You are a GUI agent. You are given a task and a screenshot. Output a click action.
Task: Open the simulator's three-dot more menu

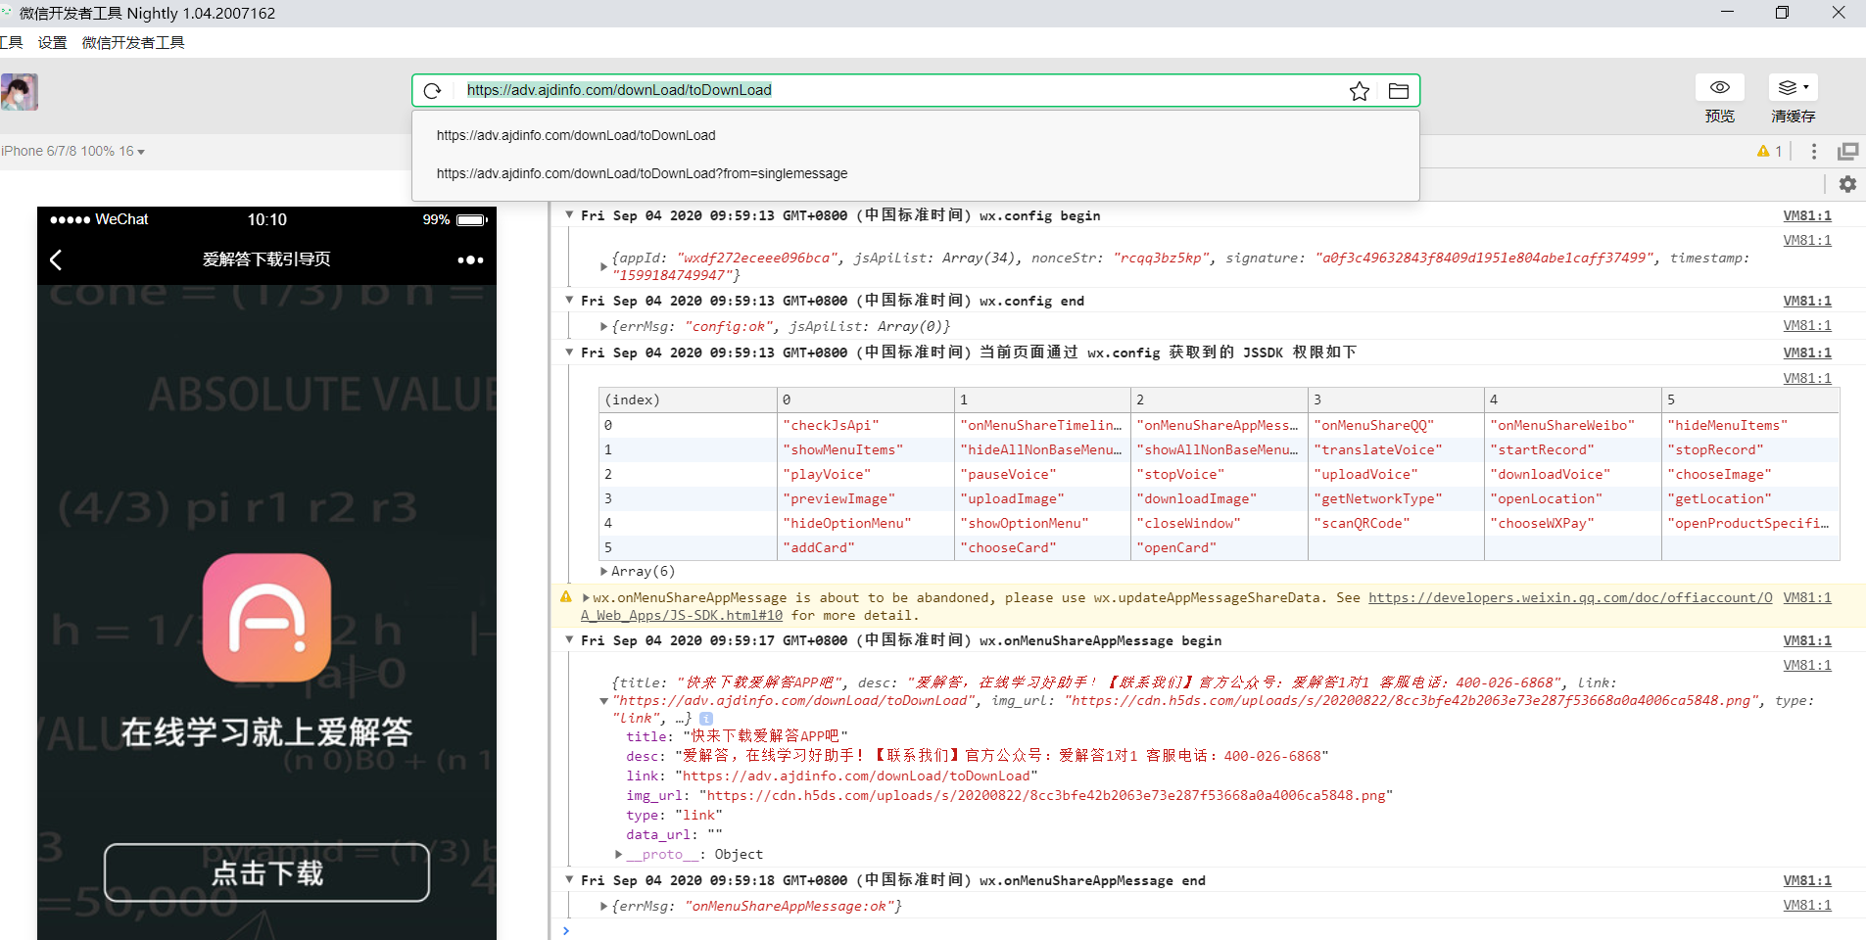pyautogui.click(x=470, y=260)
